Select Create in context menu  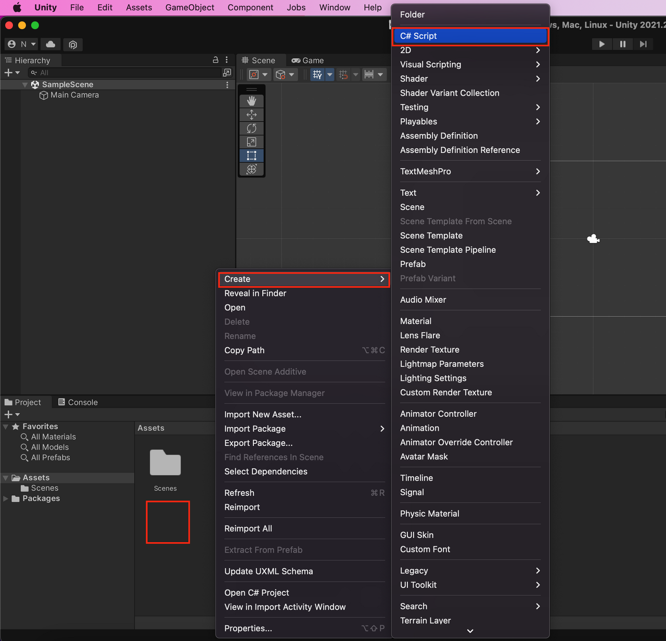click(x=304, y=279)
